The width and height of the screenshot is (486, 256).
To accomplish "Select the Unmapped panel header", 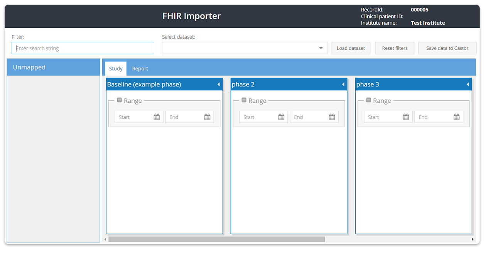I will tap(54, 67).
